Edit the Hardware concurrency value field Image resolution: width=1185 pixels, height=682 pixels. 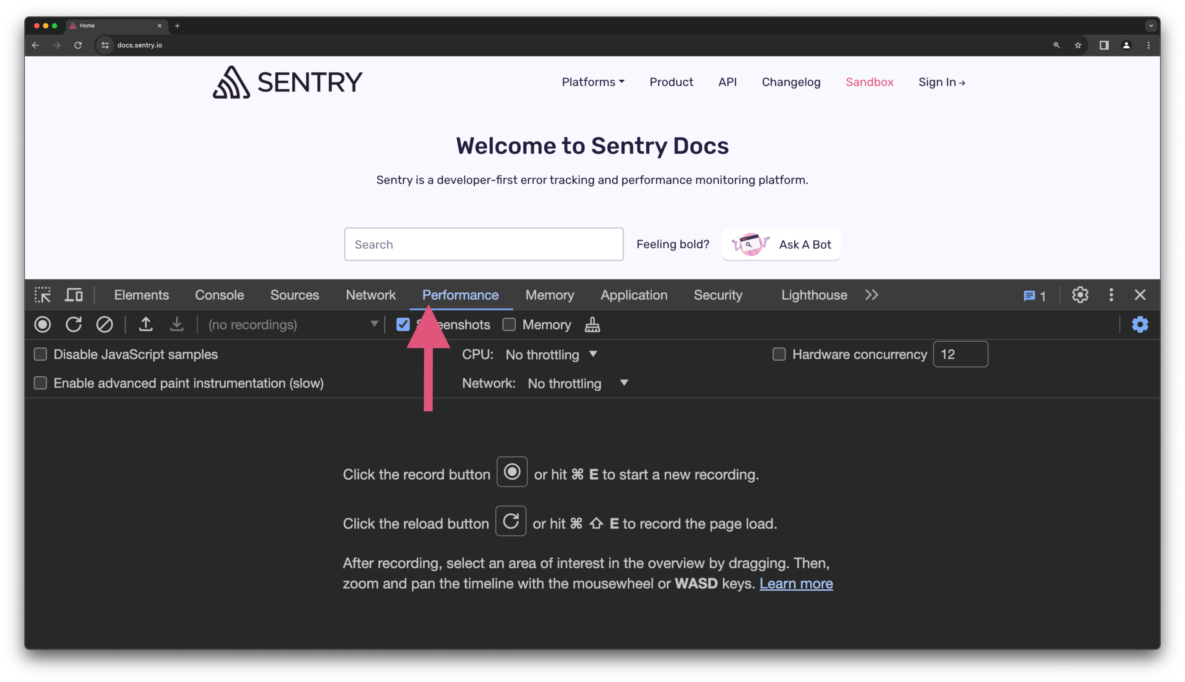[960, 354]
